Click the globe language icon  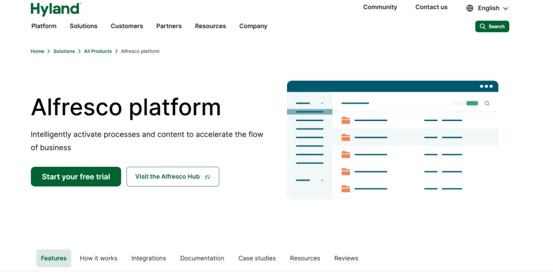point(470,8)
